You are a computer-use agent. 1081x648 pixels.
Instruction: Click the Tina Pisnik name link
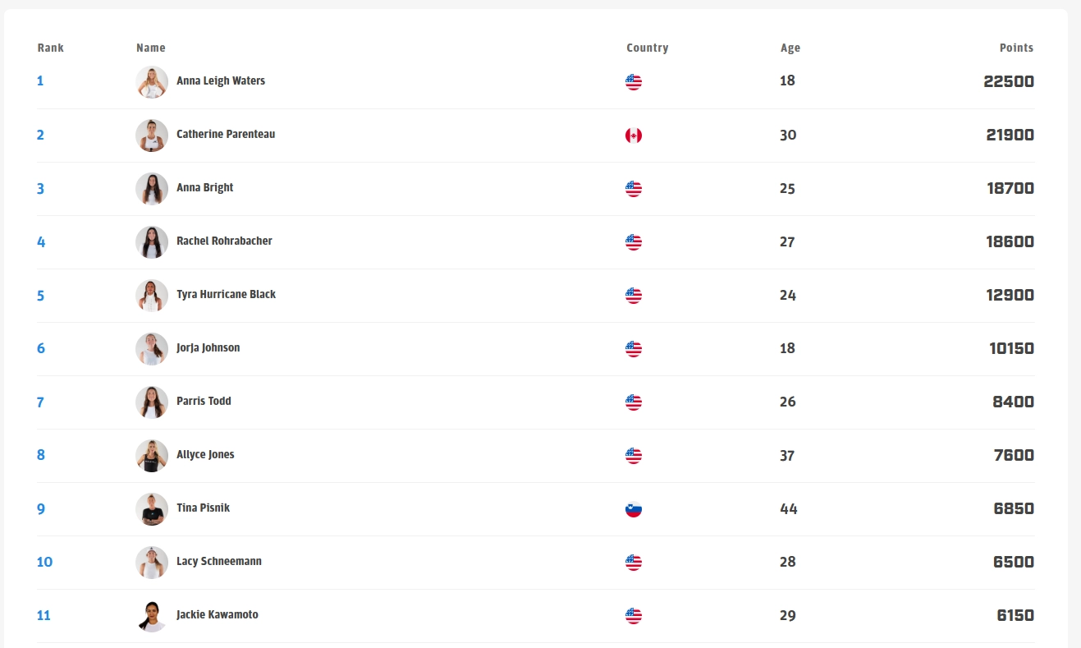[x=203, y=508]
